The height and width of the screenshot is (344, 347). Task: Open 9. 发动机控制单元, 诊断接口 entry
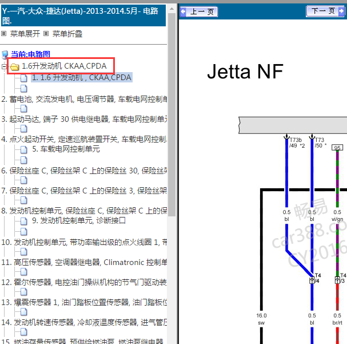point(79,220)
